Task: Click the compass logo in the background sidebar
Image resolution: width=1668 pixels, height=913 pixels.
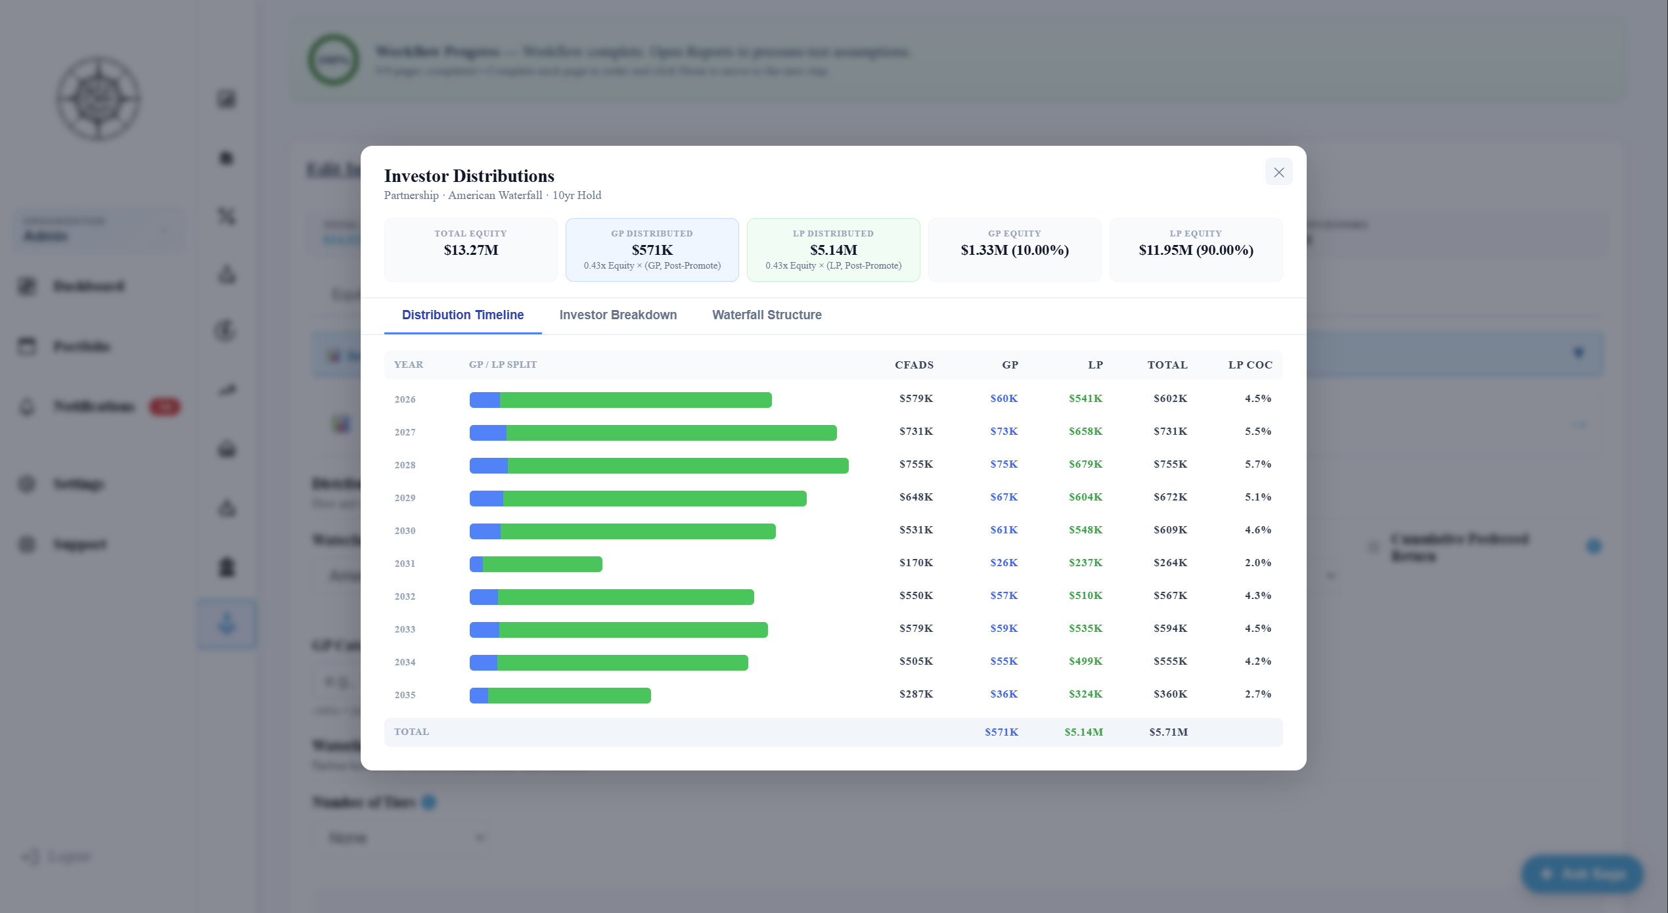Action: (98, 99)
